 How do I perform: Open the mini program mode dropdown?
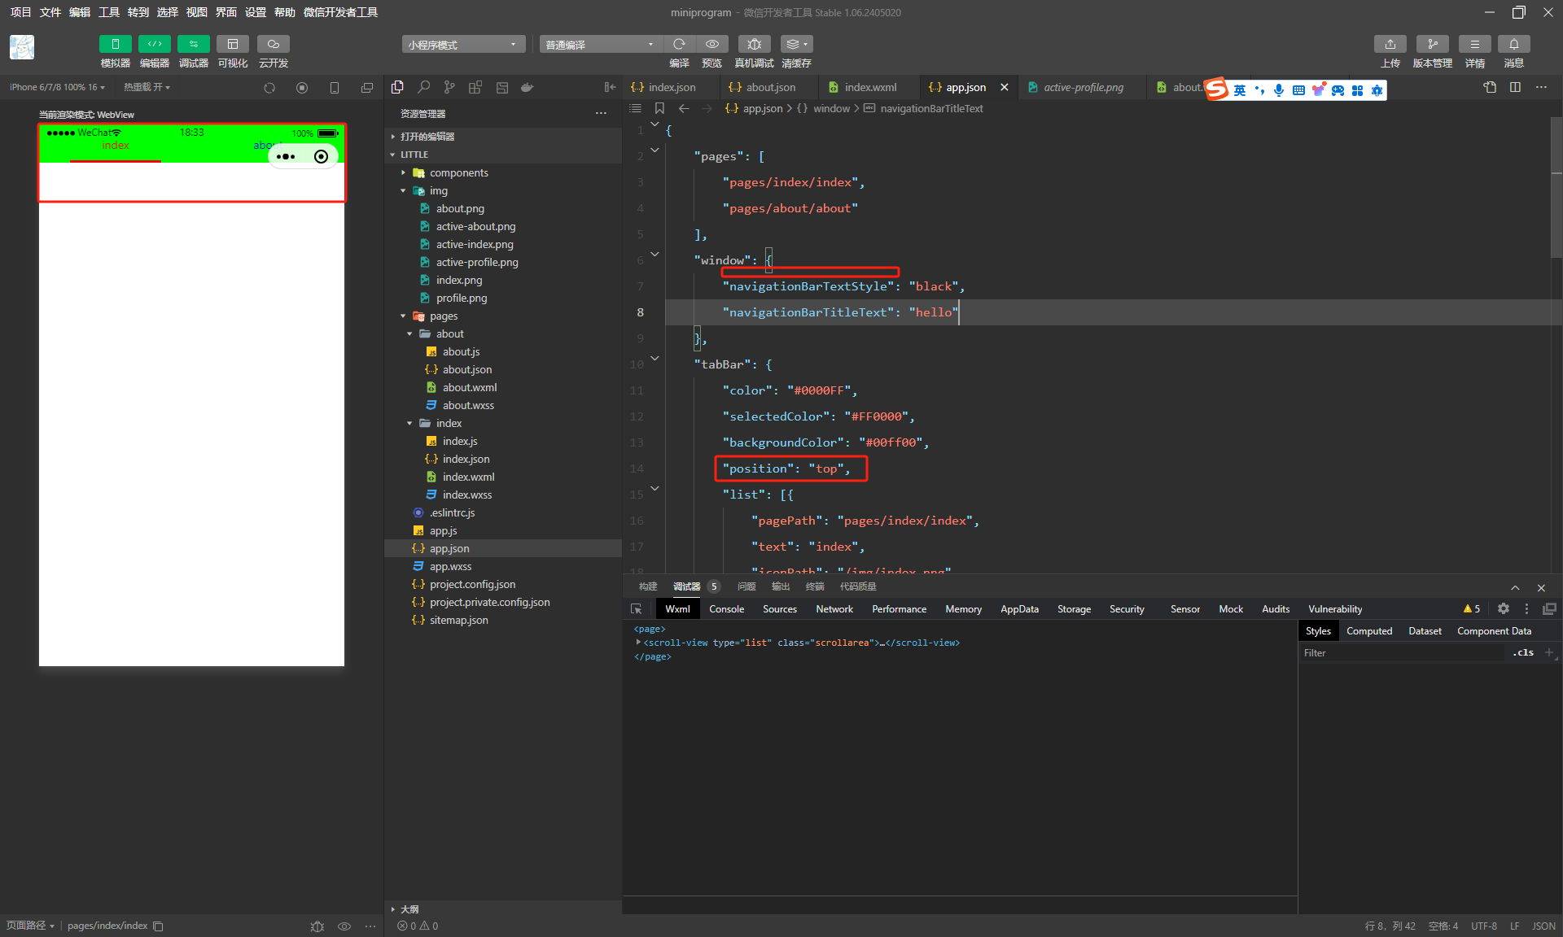click(462, 44)
